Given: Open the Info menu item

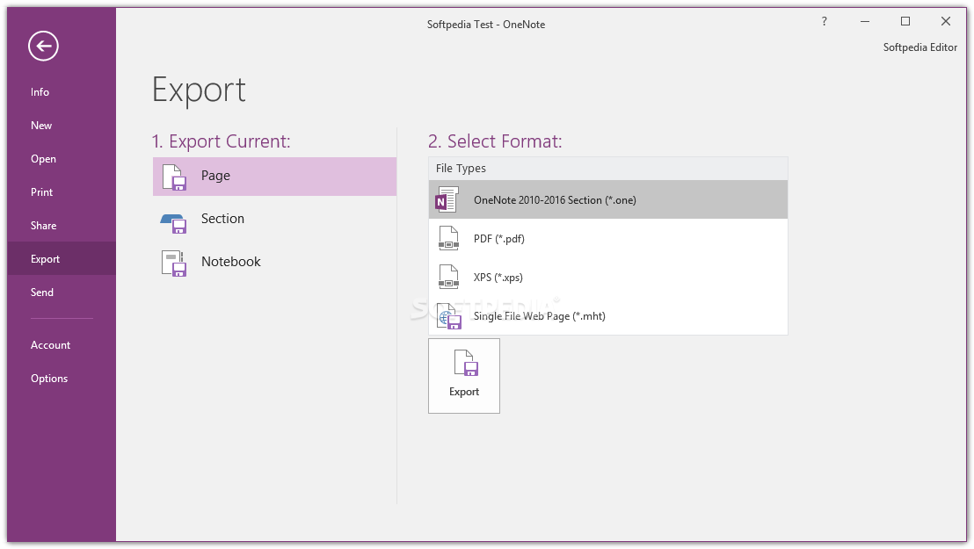Looking at the screenshot, I should pyautogui.click(x=40, y=92).
